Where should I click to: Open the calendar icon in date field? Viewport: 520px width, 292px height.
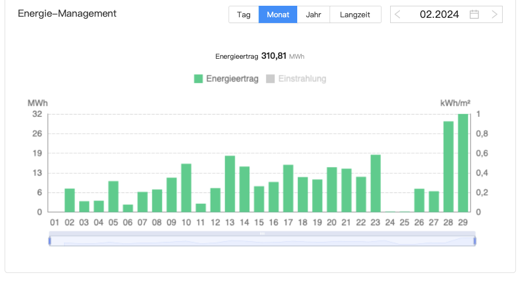pyautogui.click(x=474, y=14)
